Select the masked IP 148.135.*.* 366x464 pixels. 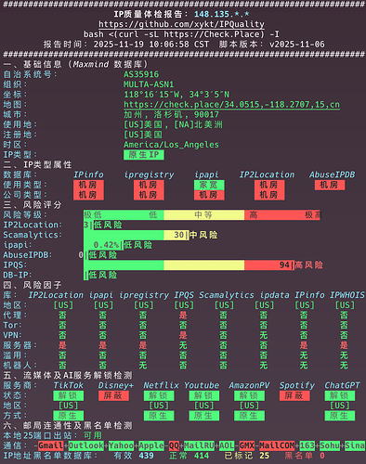(x=222, y=14)
